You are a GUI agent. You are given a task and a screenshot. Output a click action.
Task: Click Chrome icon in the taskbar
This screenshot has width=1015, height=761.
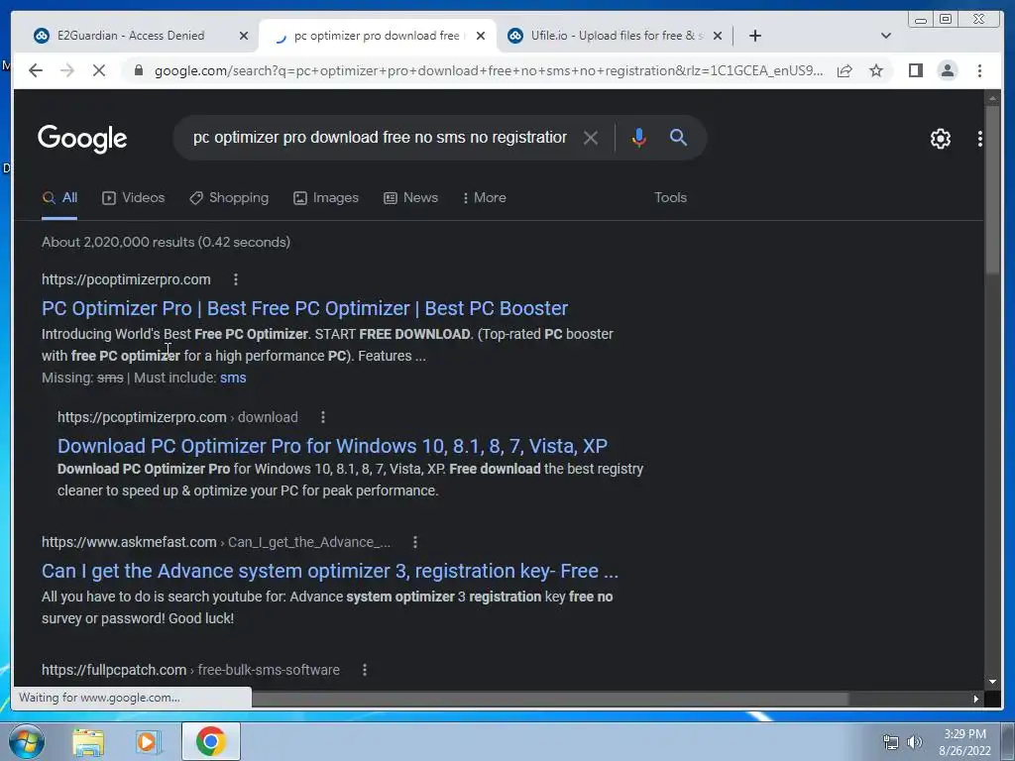211,741
